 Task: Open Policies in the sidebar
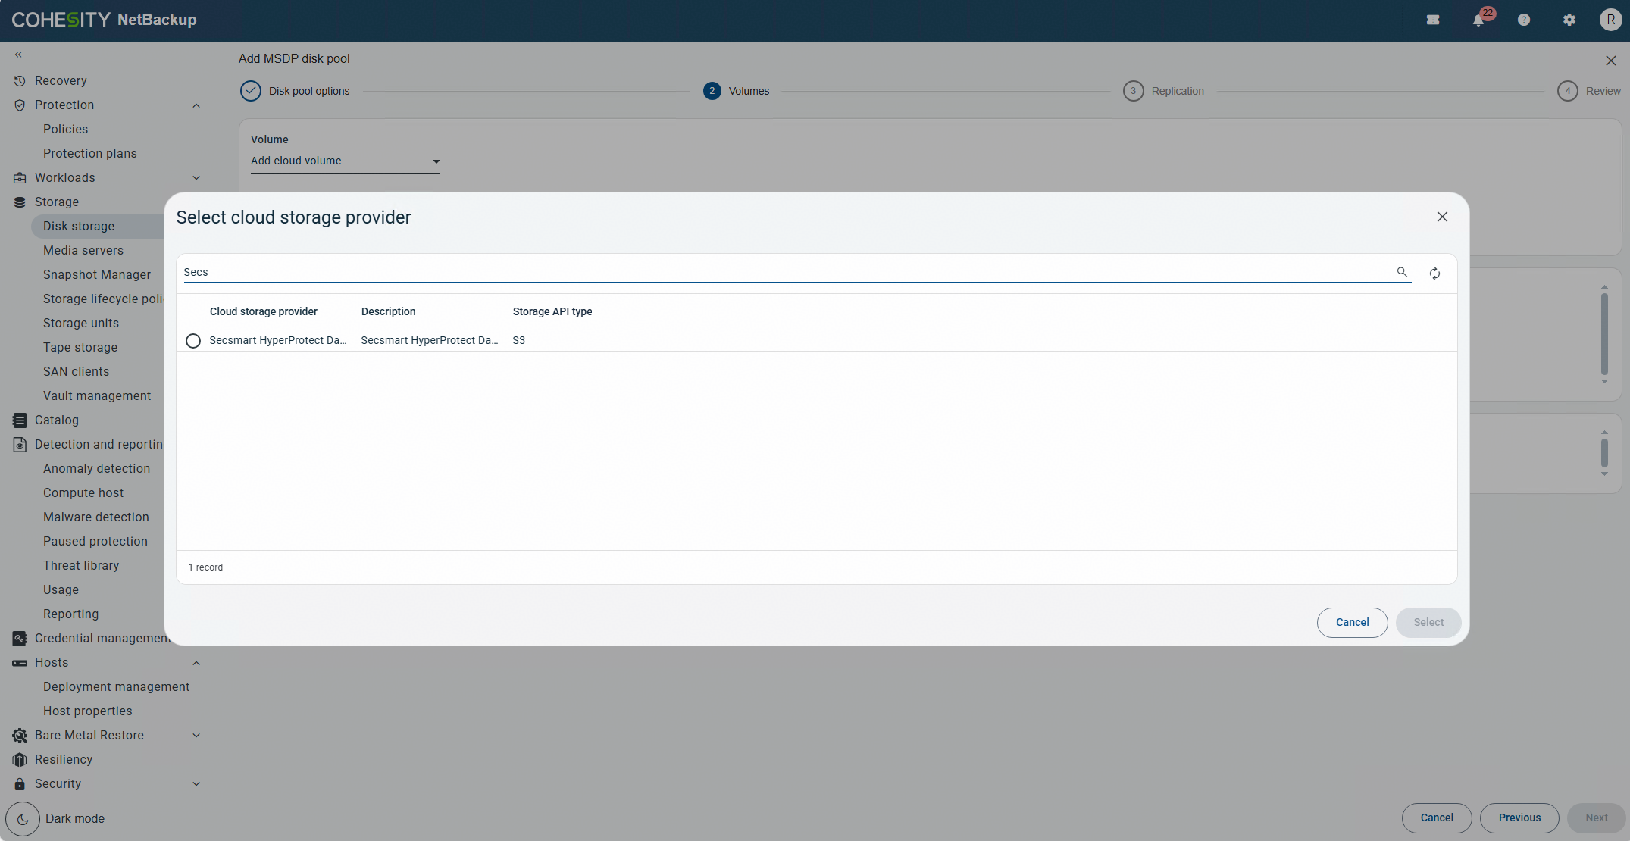click(x=65, y=129)
